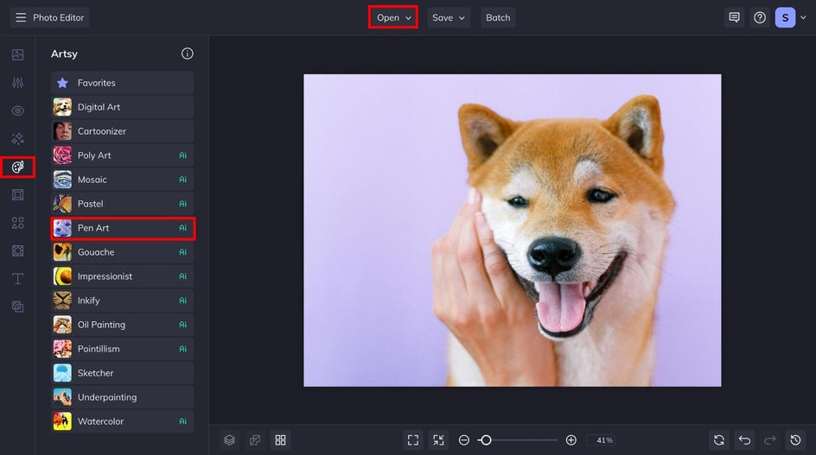The height and width of the screenshot is (455, 816).
Task: Open the help question mark icon
Action: tap(760, 17)
